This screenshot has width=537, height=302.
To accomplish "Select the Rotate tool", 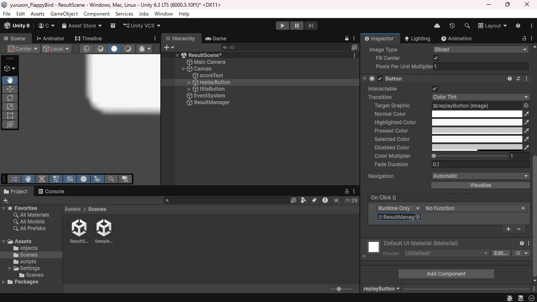I will click(10, 97).
